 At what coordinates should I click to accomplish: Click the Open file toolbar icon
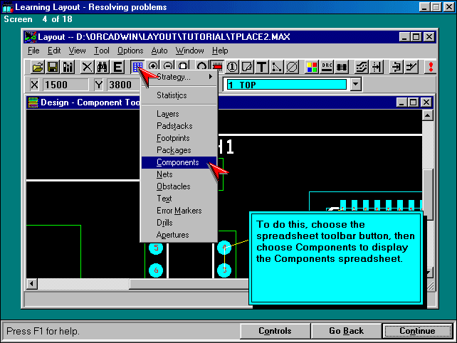pos(36,67)
